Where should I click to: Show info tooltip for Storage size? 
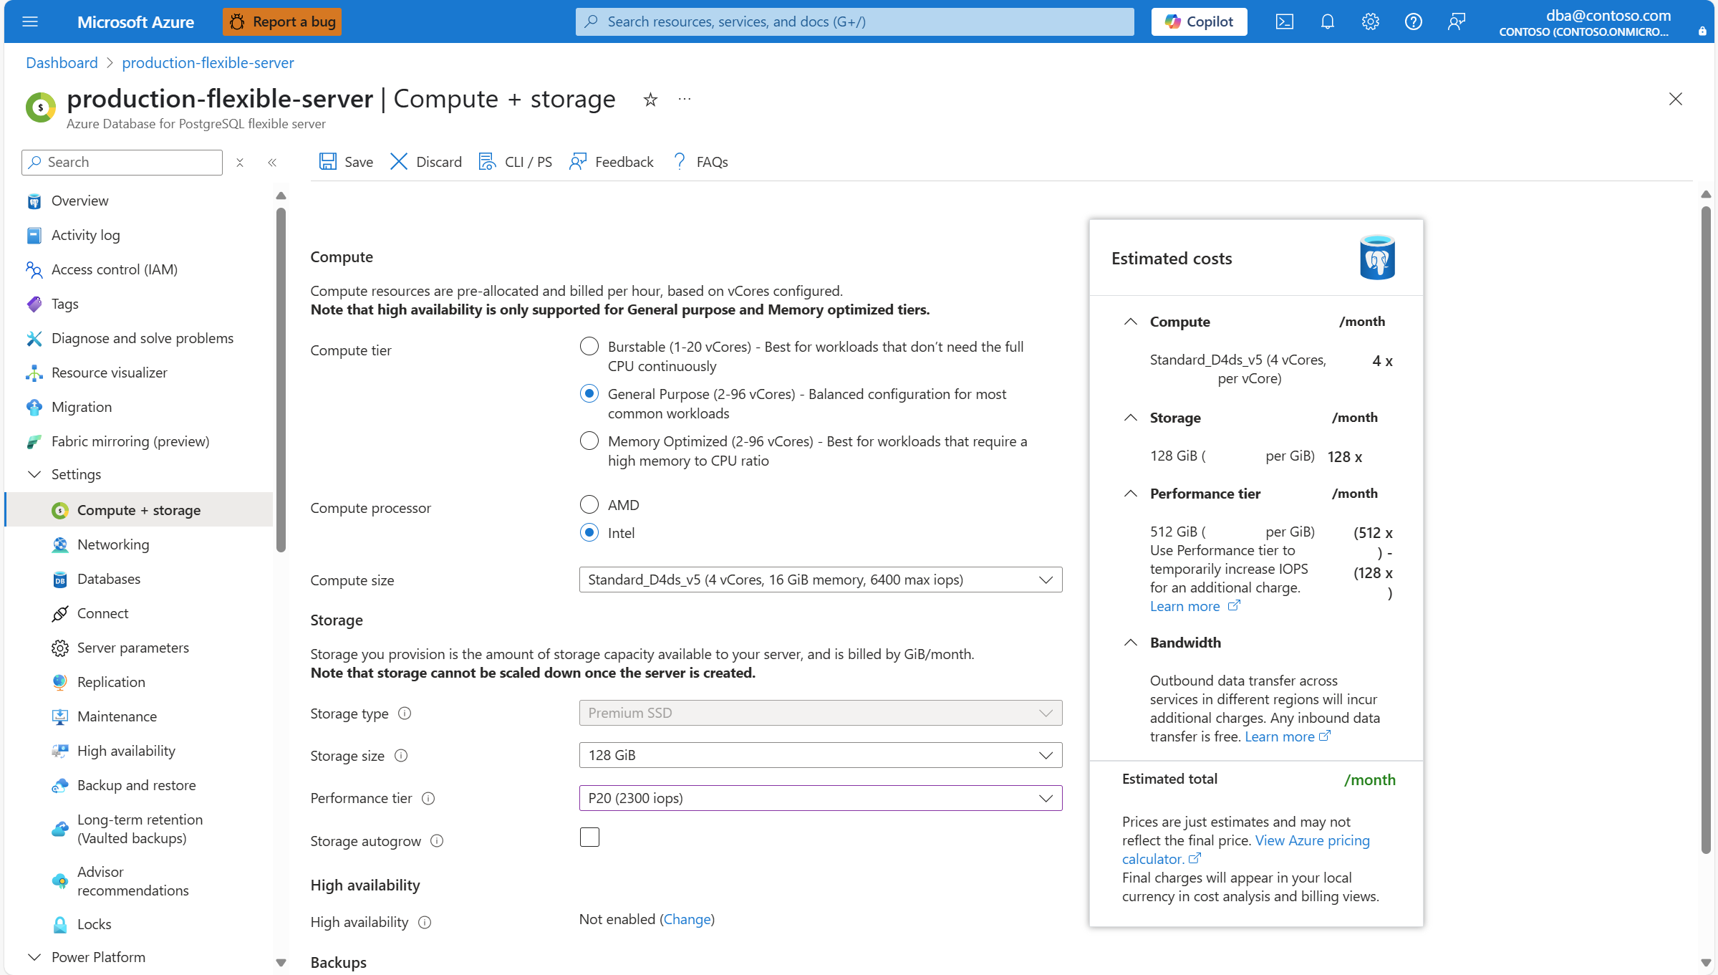pos(401,756)
